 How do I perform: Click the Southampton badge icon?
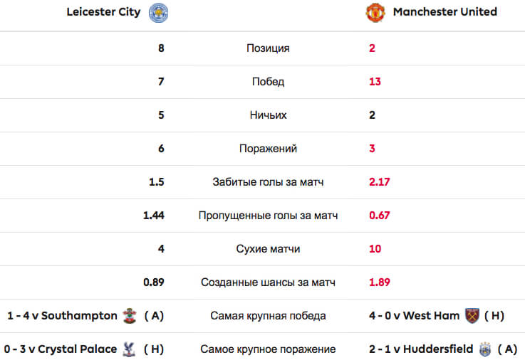(x=130, y=316)
